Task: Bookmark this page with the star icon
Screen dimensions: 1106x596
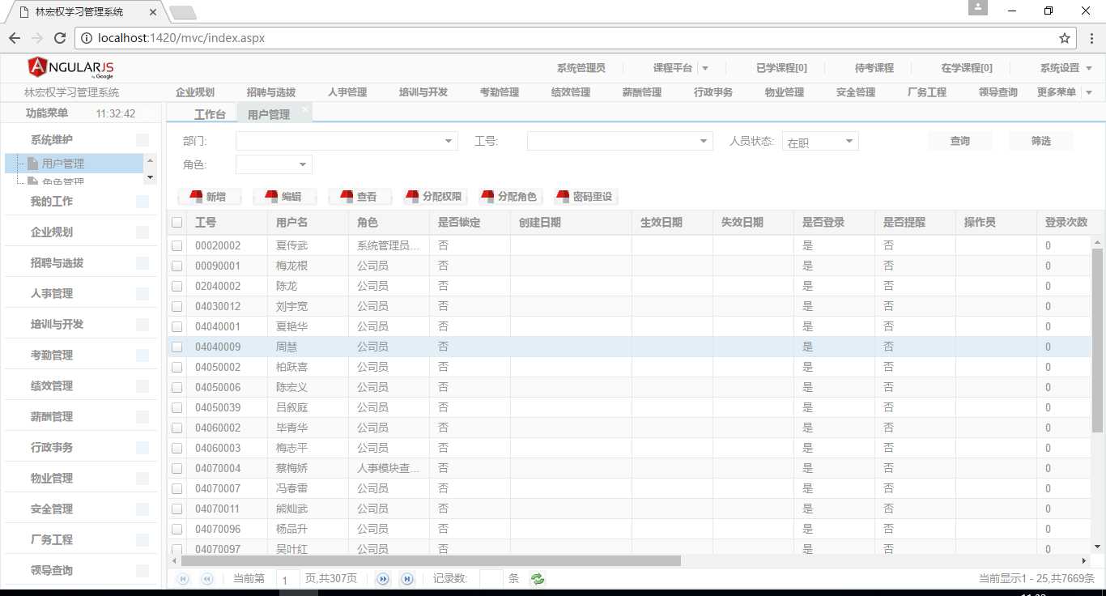Action: click(1065, 38)
